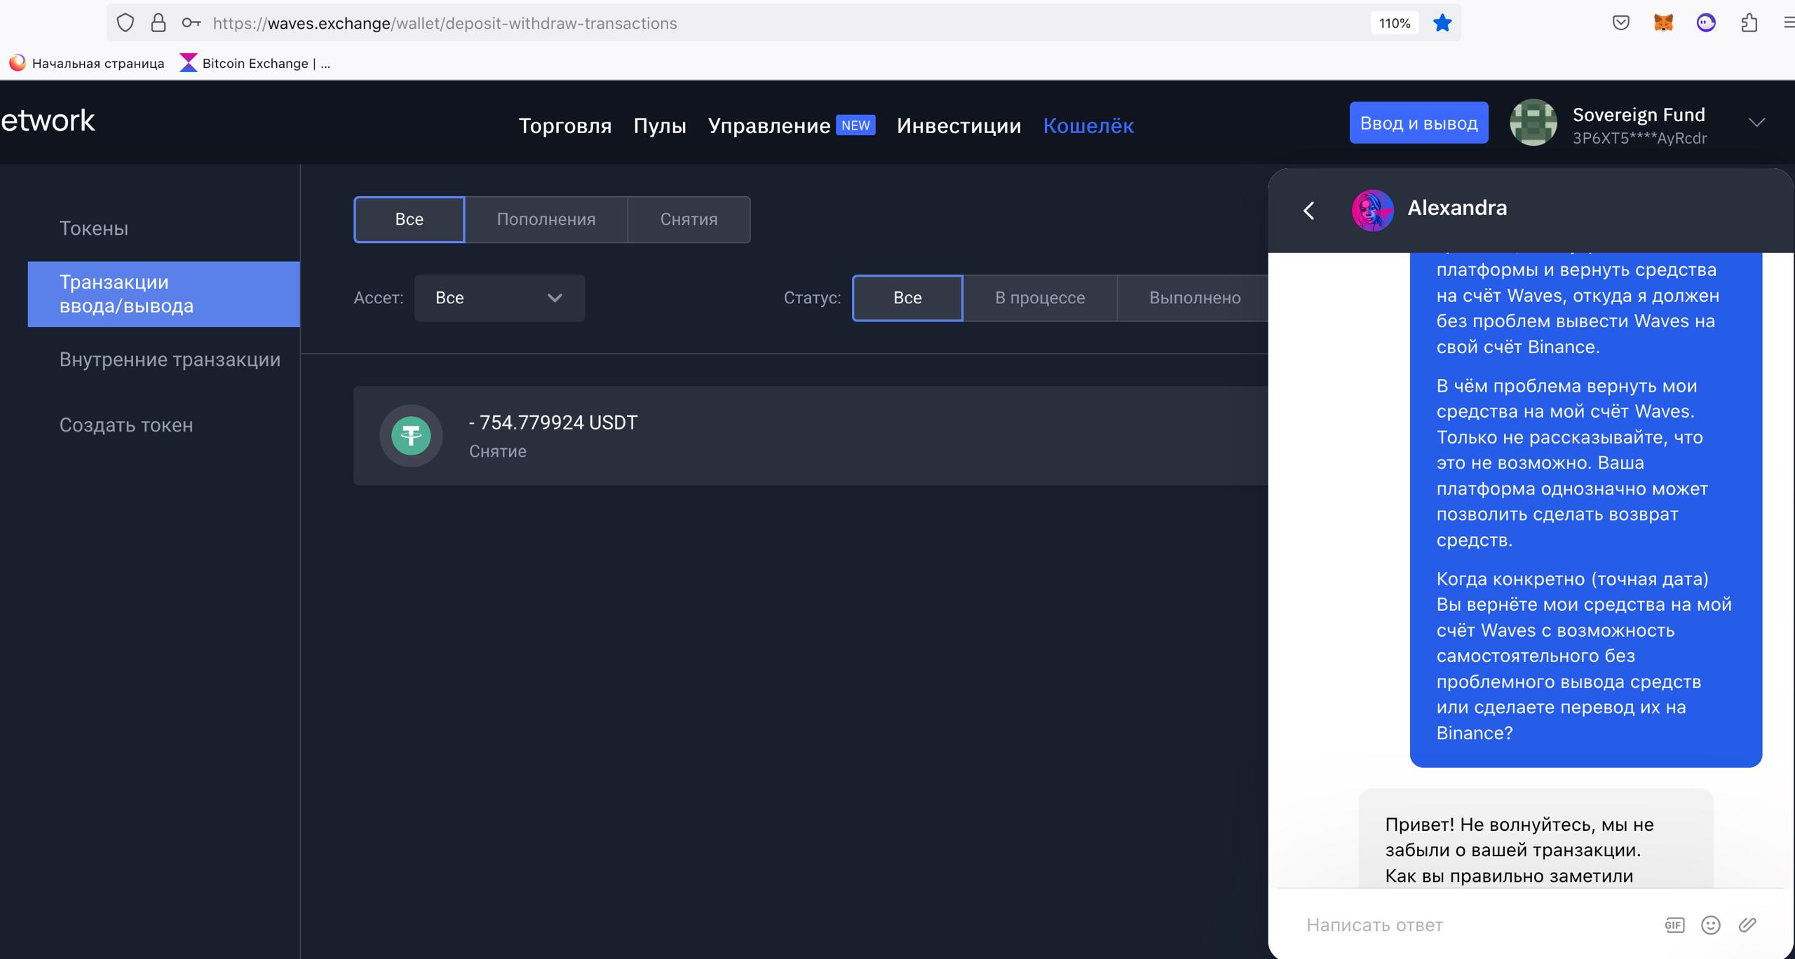Go back with chat arrow icon

1308,210
